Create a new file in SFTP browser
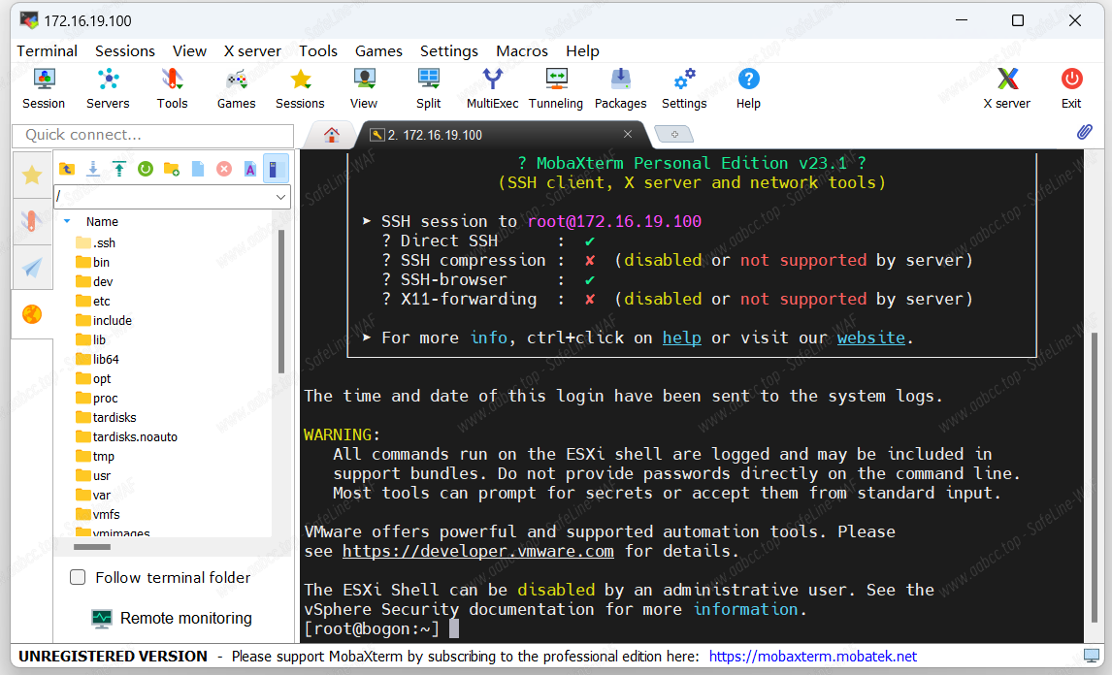 [198, 169]
